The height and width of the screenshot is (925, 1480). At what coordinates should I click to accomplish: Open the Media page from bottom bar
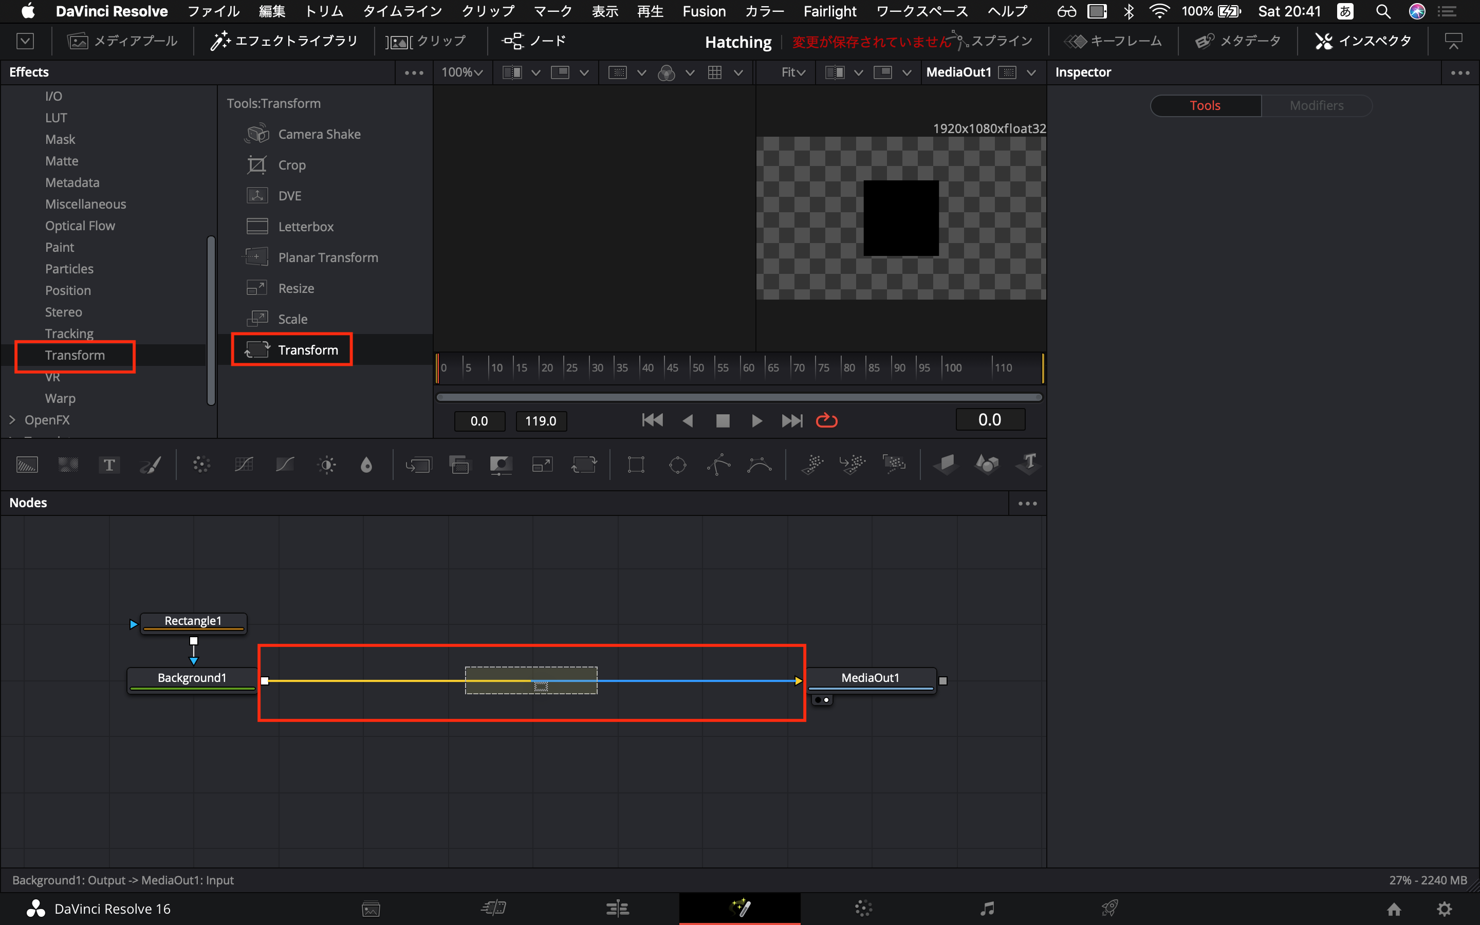pos(371,909)
